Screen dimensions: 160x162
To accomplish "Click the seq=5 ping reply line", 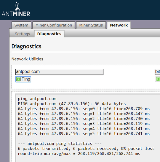I will pos(84,133).
